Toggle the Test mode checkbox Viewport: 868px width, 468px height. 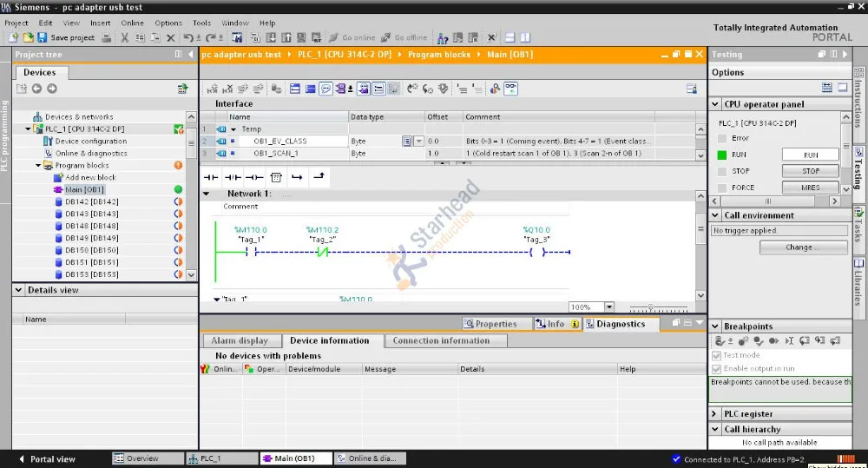[716, 355]
